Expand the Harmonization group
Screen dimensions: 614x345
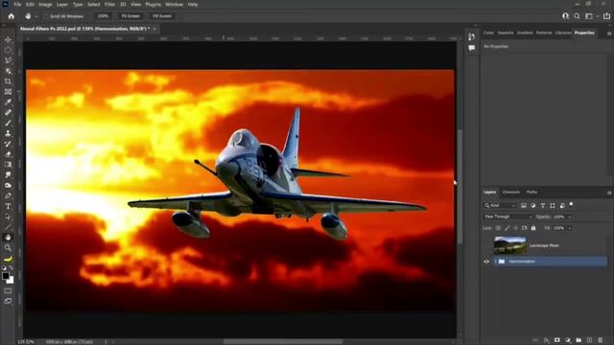[x=495, y=262]
